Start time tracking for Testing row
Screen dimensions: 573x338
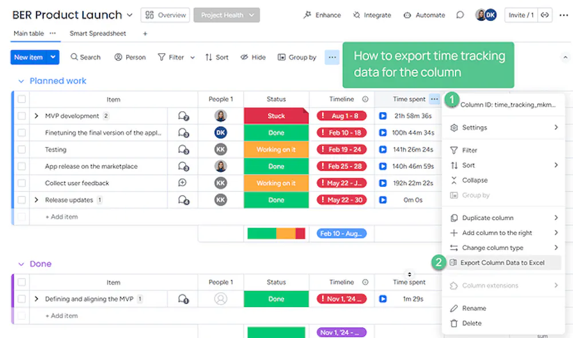383,150
